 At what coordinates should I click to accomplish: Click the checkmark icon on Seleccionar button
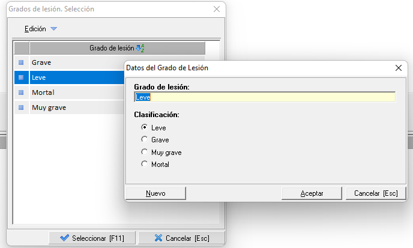[64, 238]
